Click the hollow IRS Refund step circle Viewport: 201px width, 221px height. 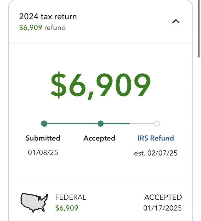pyautogui.click(x=157, y=124)
